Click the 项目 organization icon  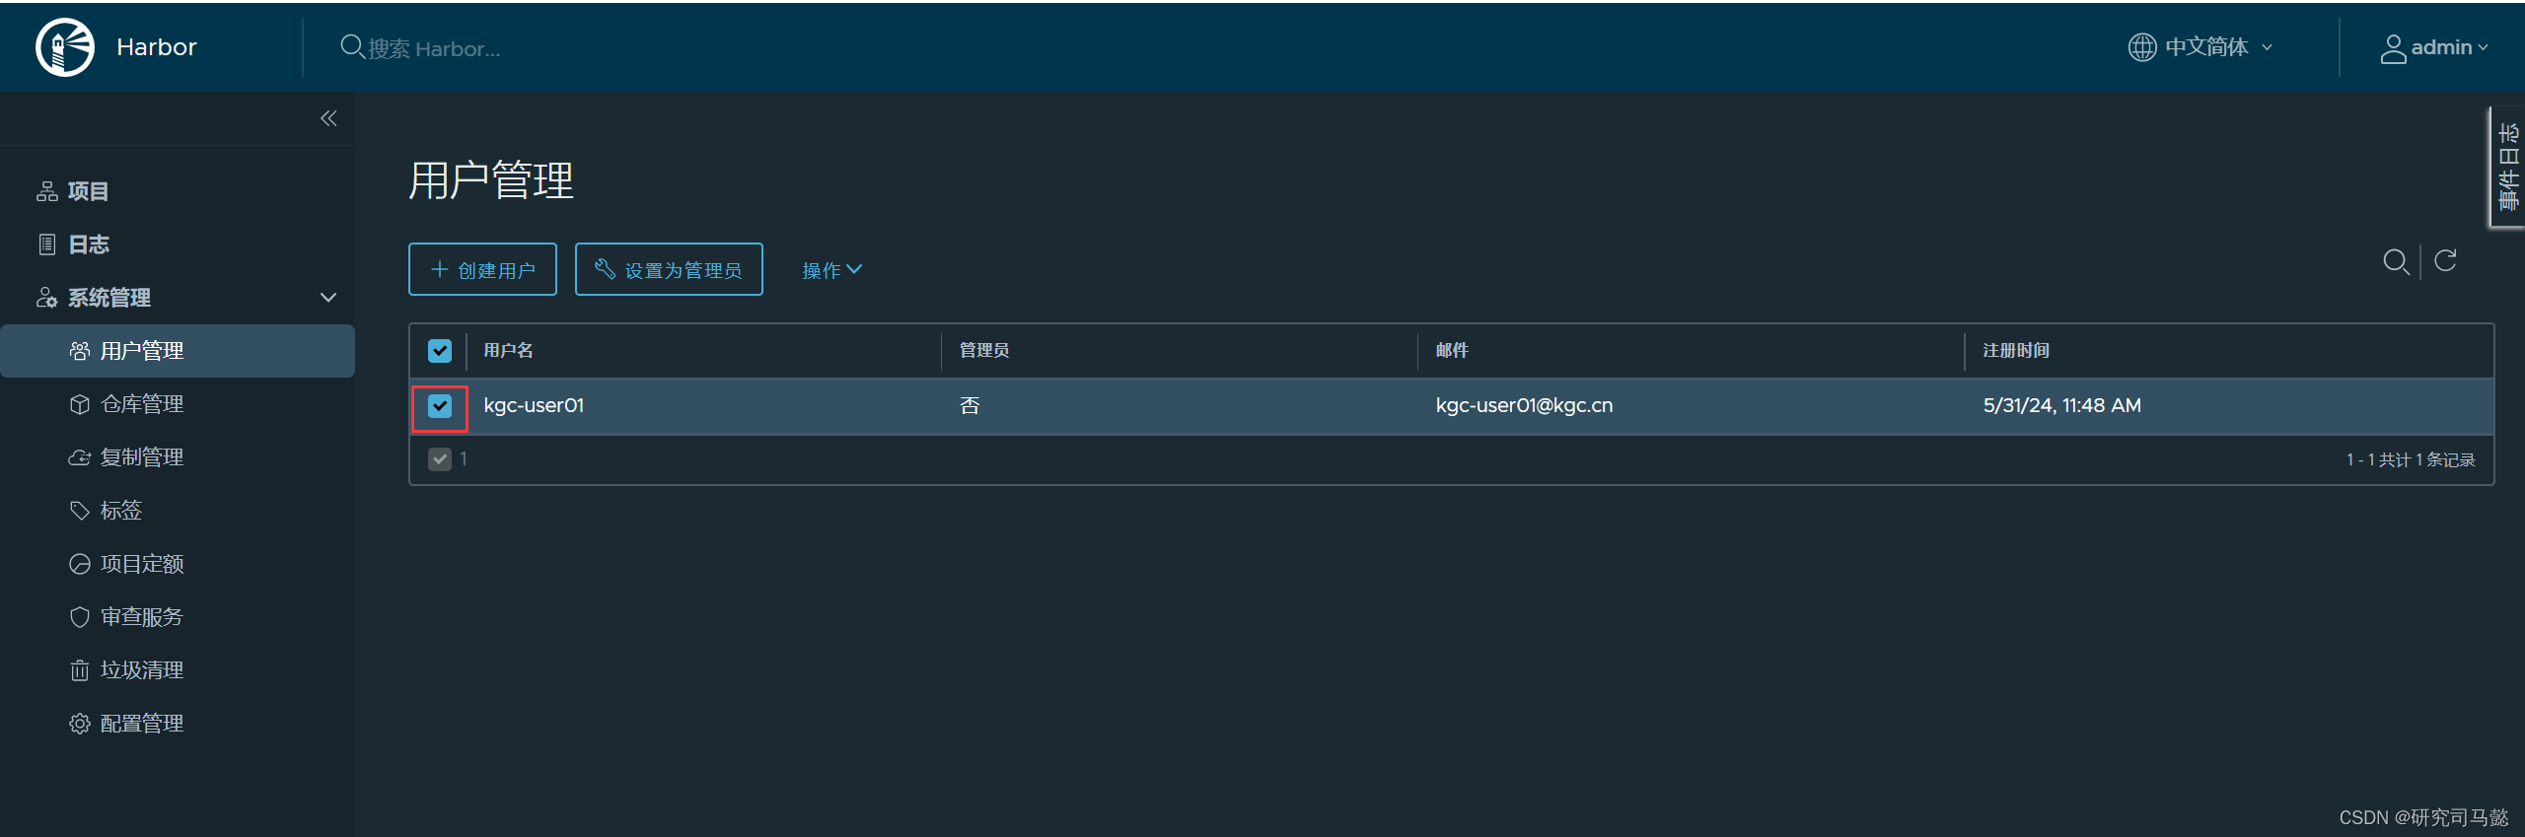pyautogui.click(x=46, y=191)
